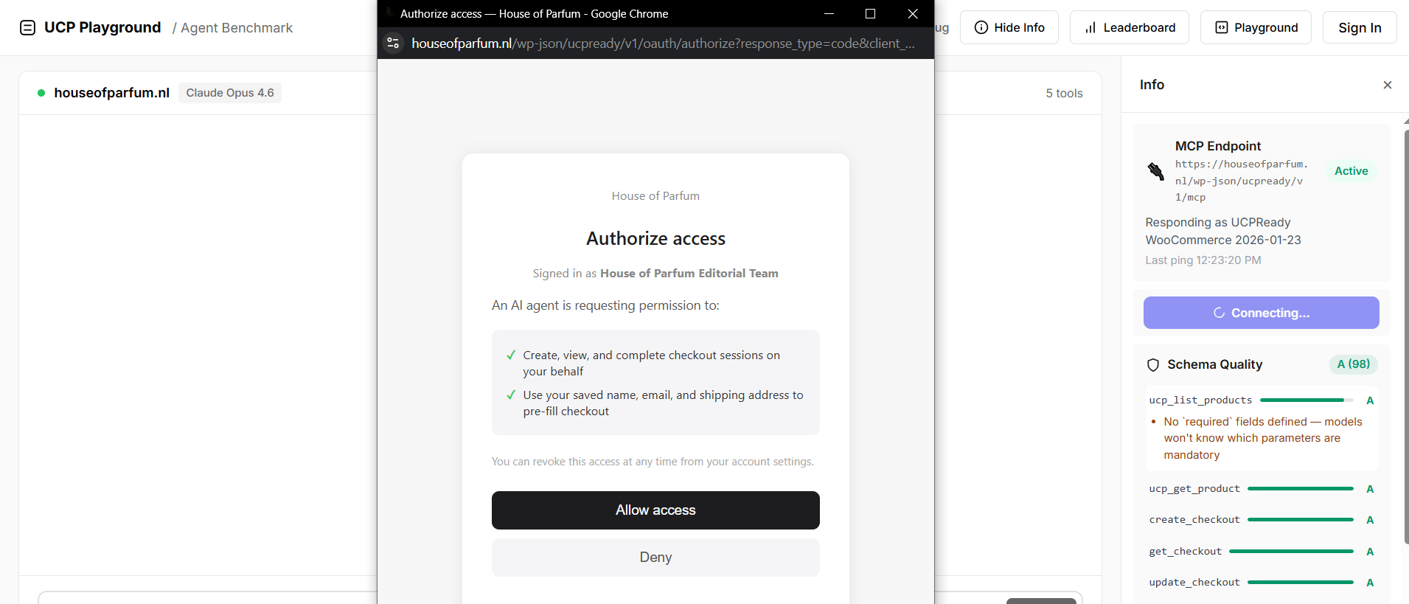Click the UCP Playground logo icon
The width and height of the screenshot is (1409, 604).
pyautogui.click(x=27, y=28)
